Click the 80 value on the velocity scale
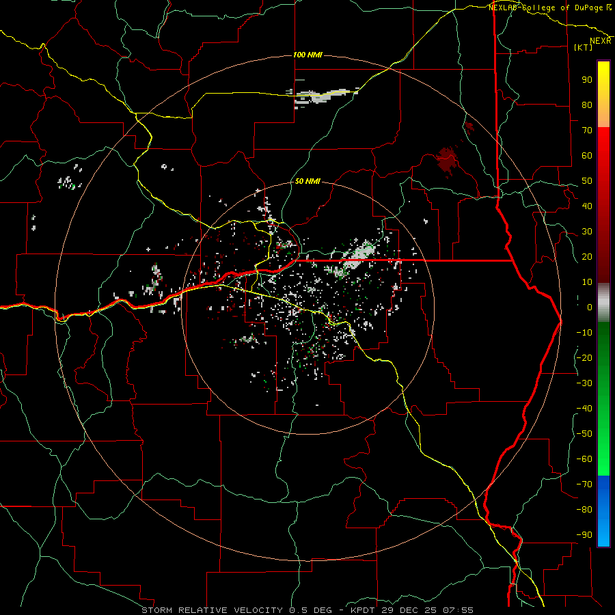 (x=587, y=105)
